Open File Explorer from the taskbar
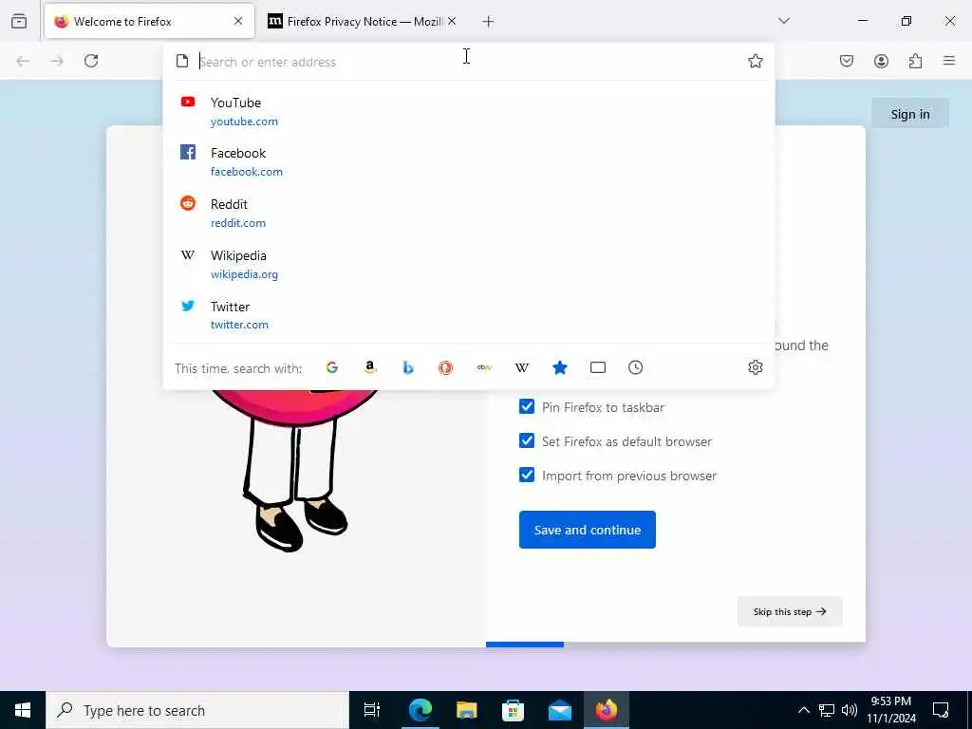Image resolution: width=972 pixels, height=729 pixels. pos(467,710)
